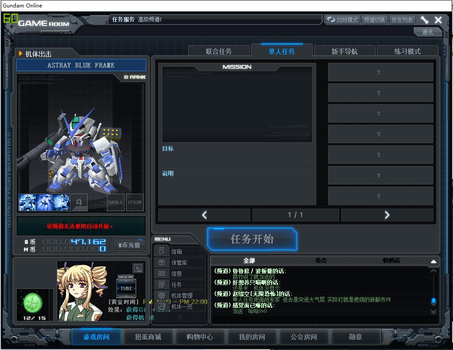The width and height of the screenshot is (453, 350).
Task: Open the 通讯 communication tab
Action: coord(427,32)
